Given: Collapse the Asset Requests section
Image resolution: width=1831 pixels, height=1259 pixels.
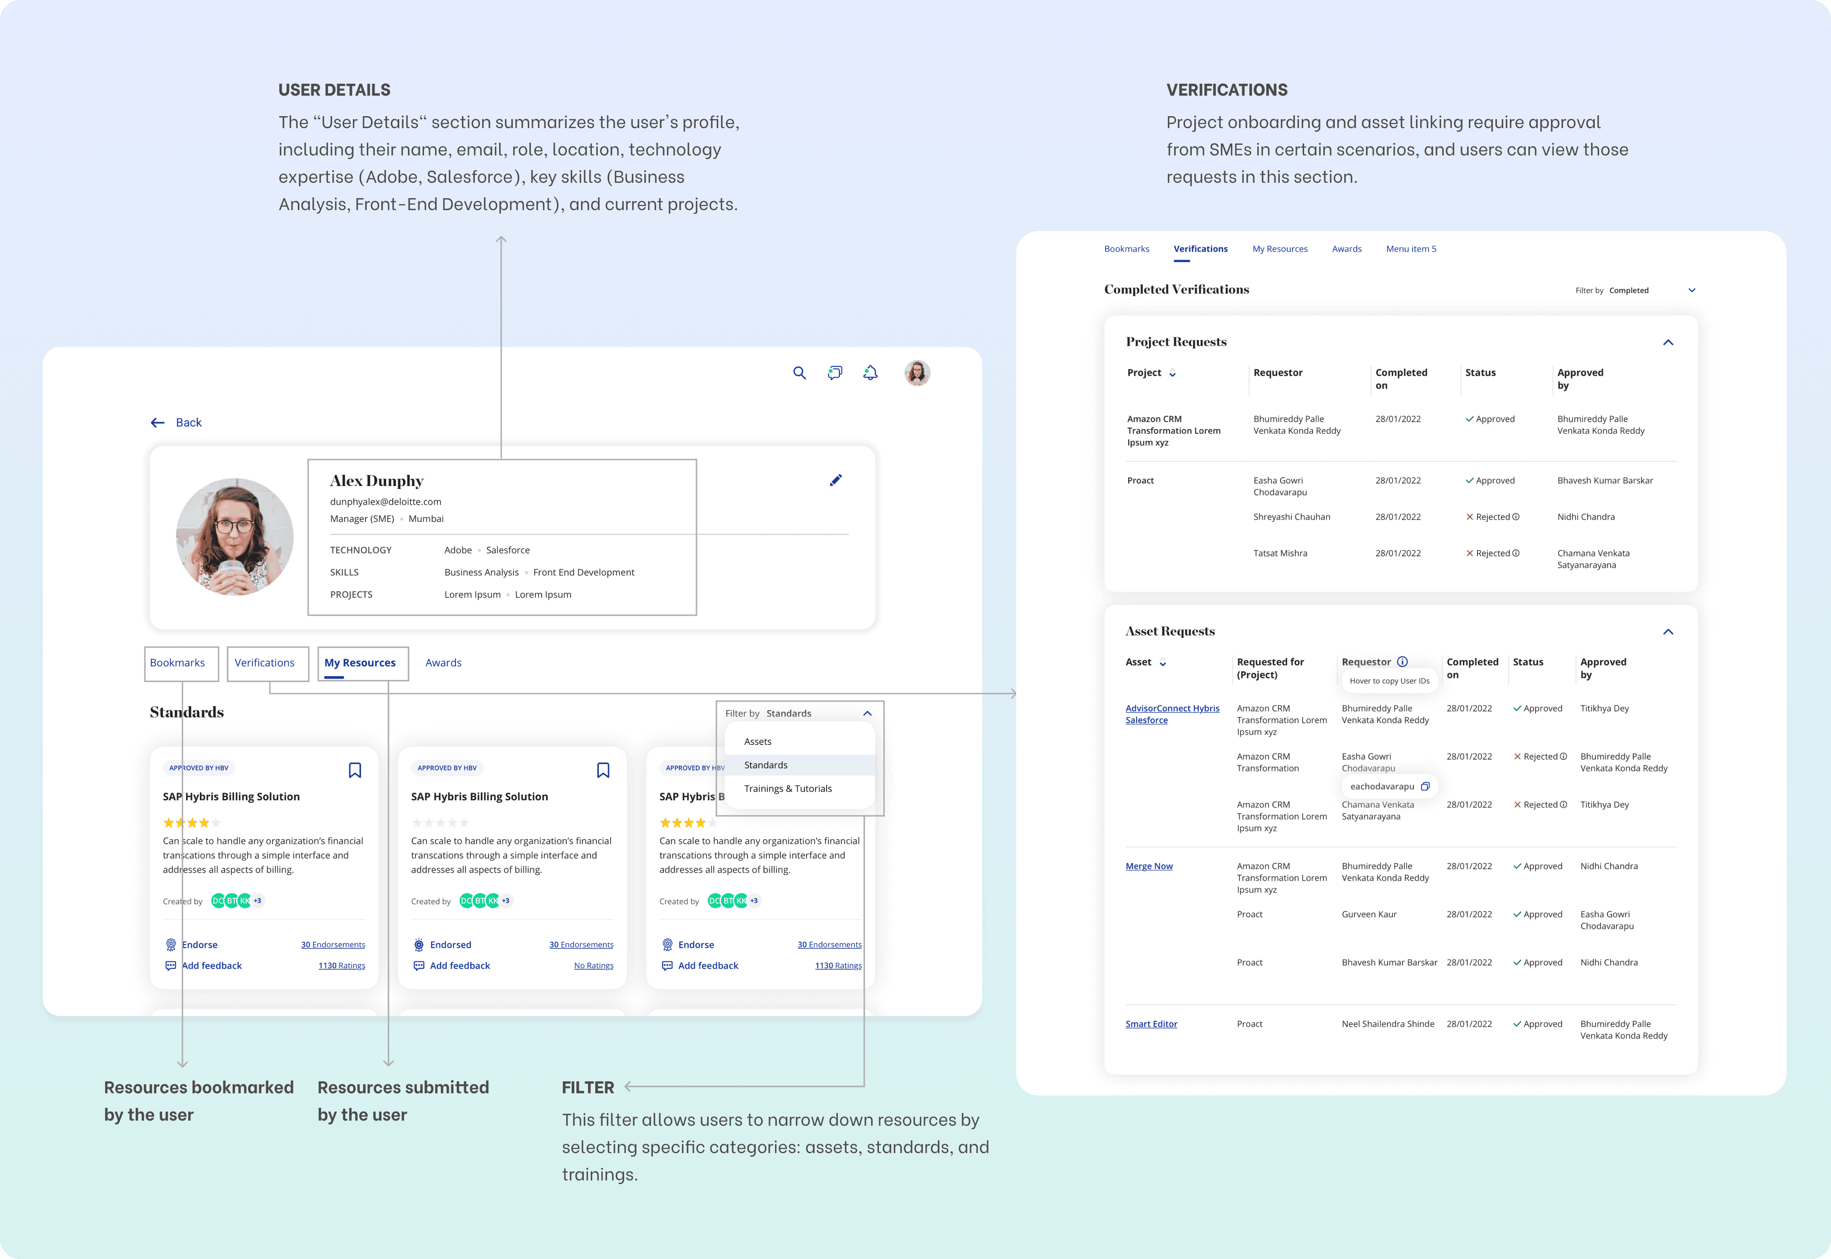Looking at the screenshot, I should click(x=1668, y=632).
